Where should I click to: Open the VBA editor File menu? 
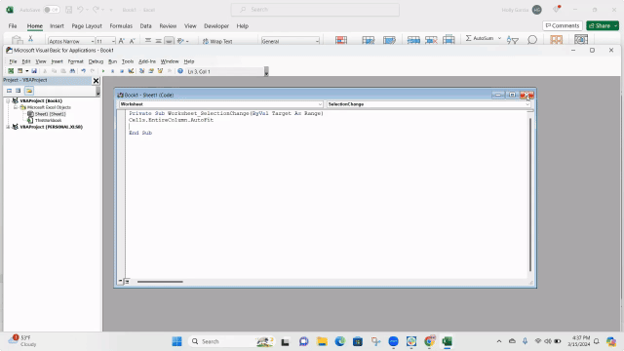13,61
